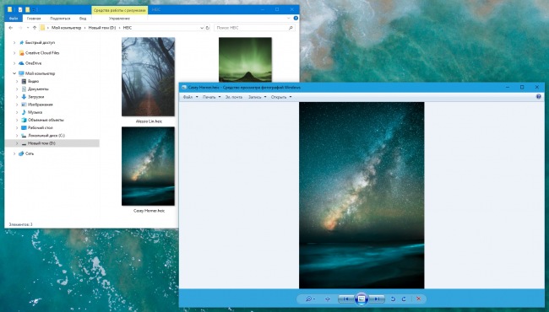Viewport: 549px width, 312px height.
Task: Click Explorer back arrow button
Action: (11, 28)
